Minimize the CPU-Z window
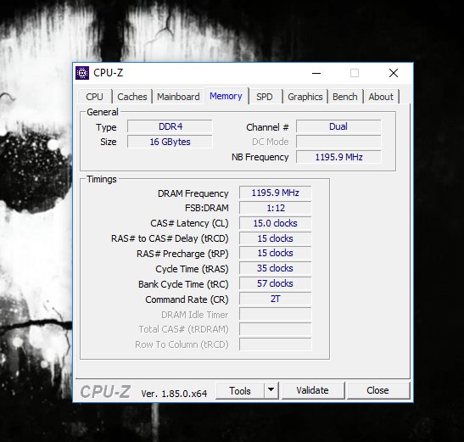464x442 pixels. 316,73
